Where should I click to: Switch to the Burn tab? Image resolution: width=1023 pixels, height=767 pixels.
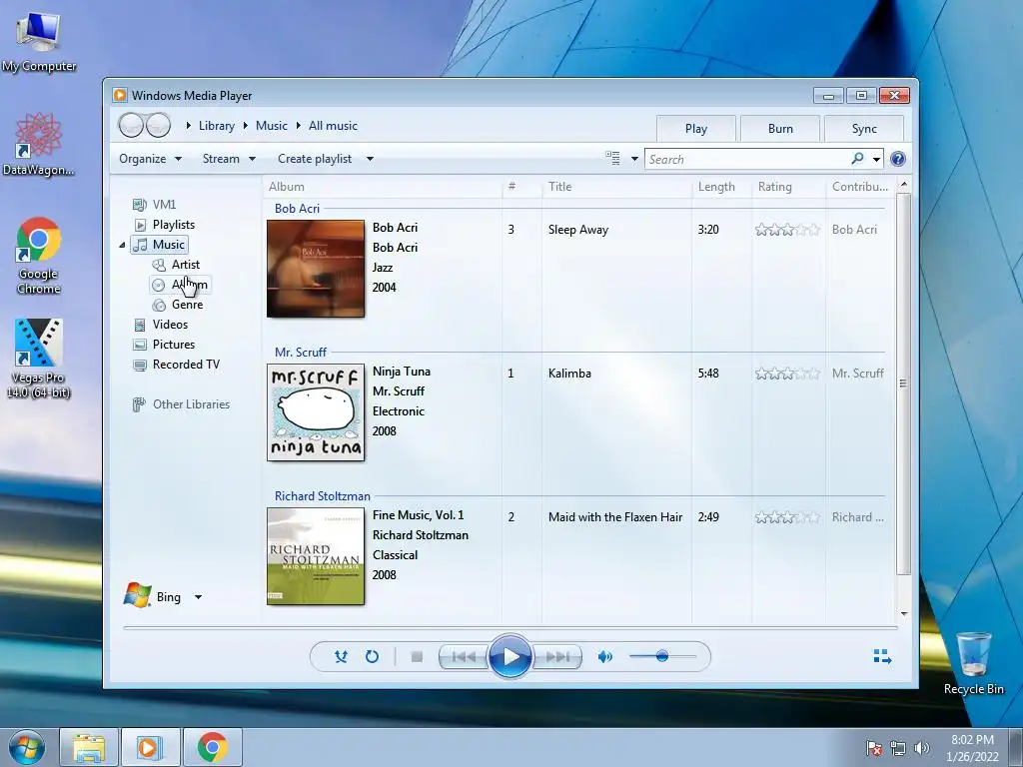(780, 129)
